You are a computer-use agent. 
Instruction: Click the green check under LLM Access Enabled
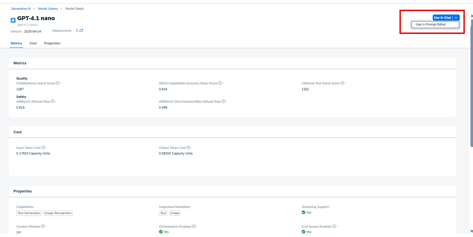(303, 232)
